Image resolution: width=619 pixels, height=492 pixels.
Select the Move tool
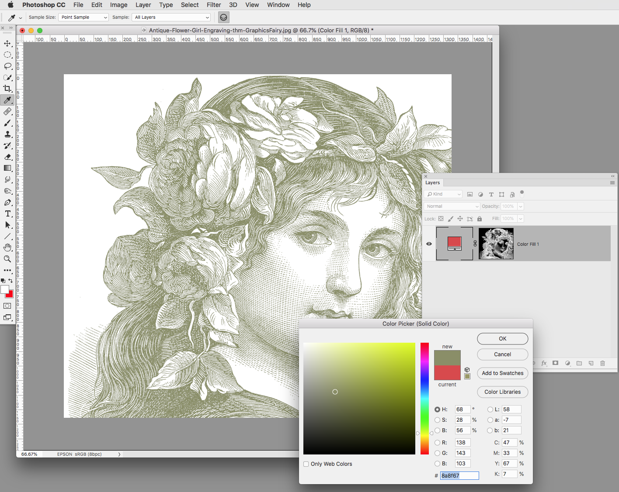7,44
